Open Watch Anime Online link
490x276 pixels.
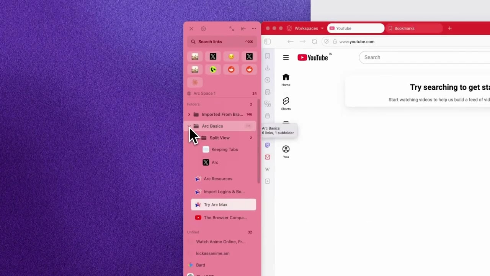220,242
